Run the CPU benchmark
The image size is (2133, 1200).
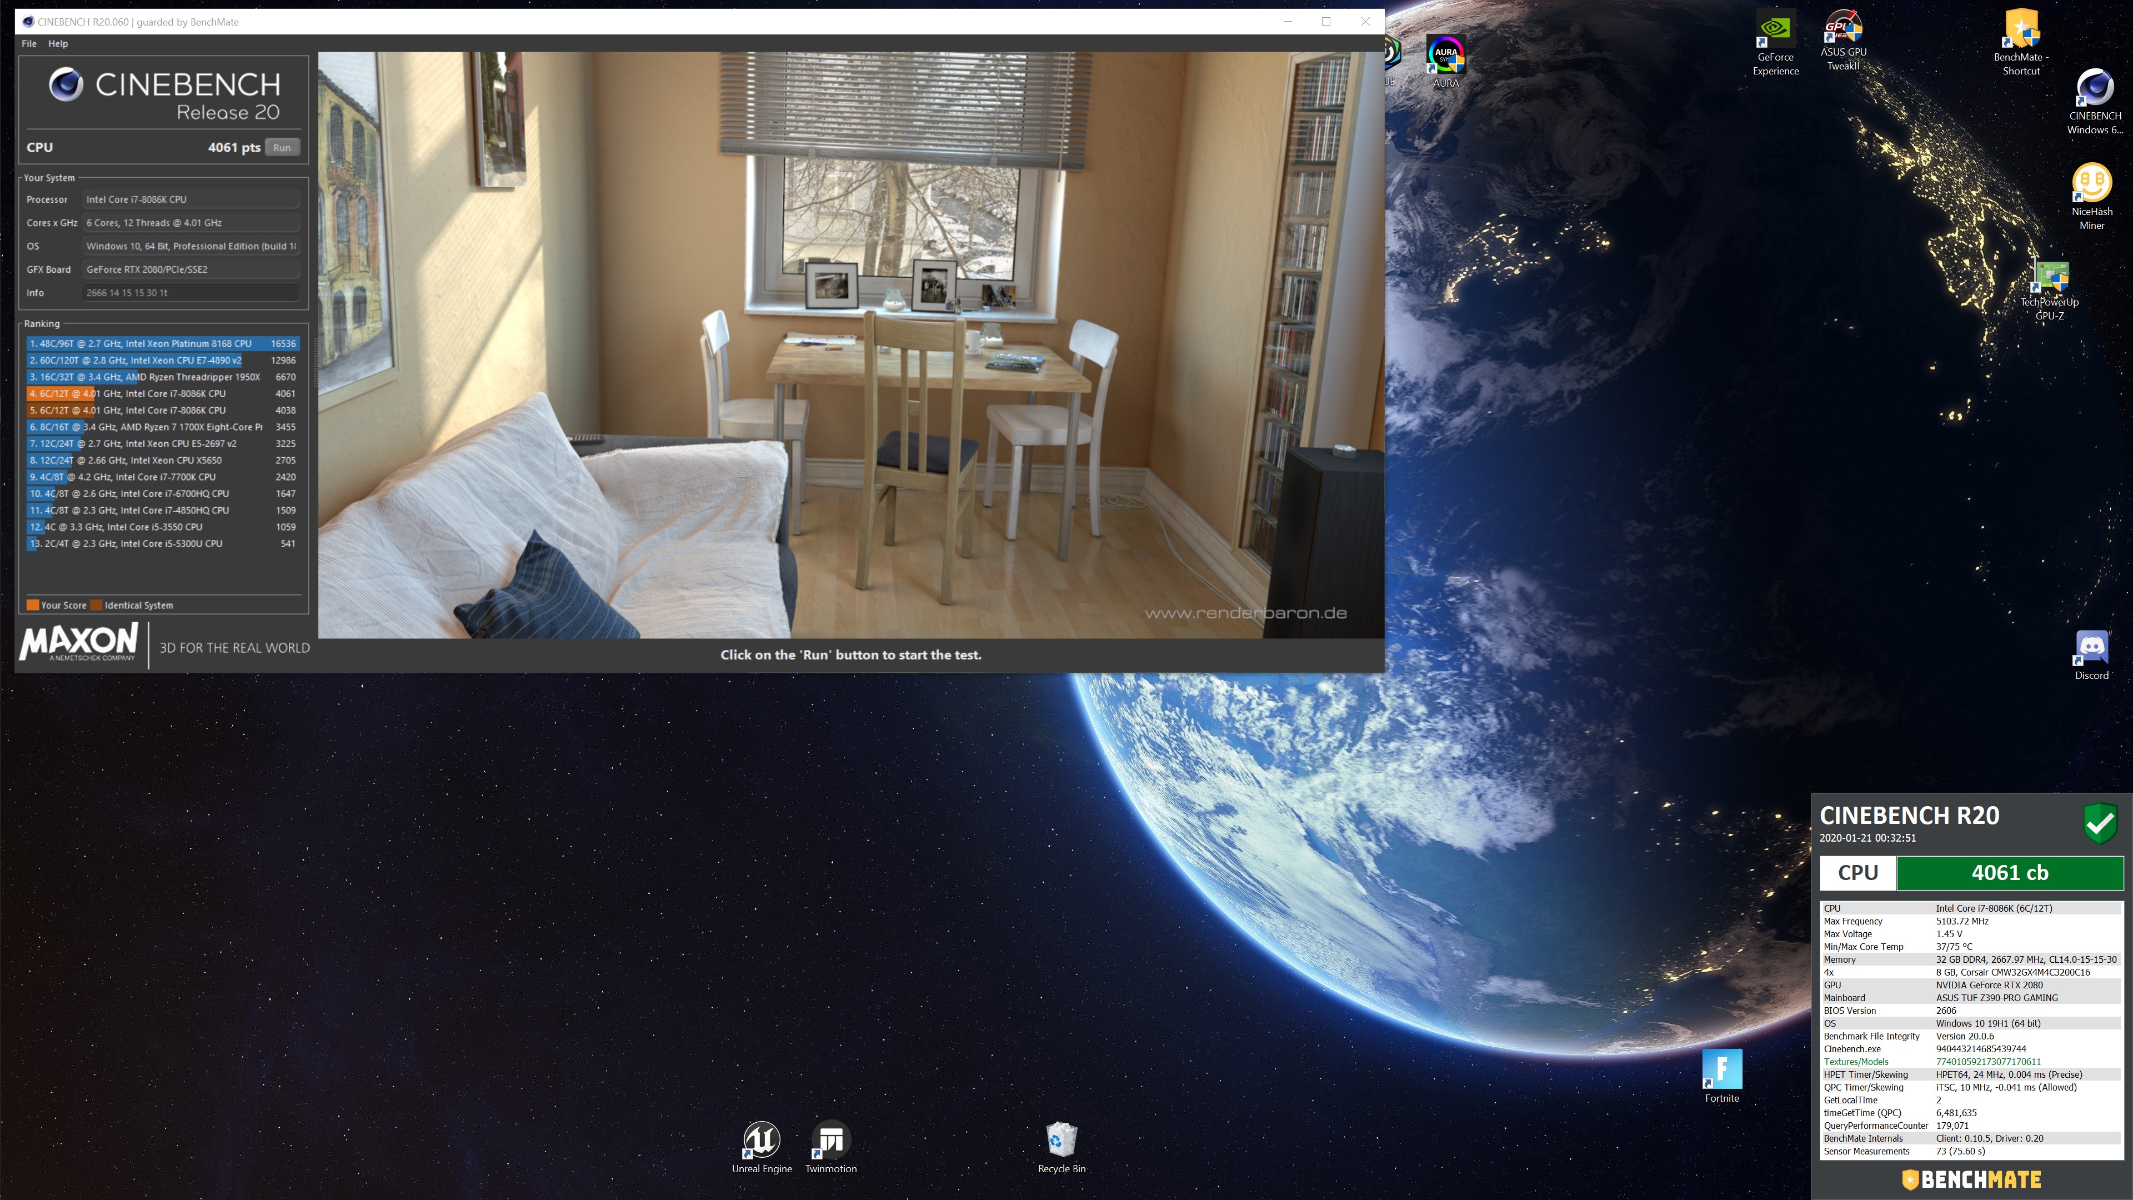click(282, 147)
